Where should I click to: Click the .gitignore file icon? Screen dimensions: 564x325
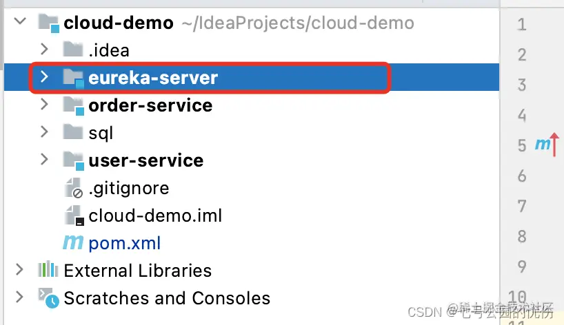click(74, 188)
